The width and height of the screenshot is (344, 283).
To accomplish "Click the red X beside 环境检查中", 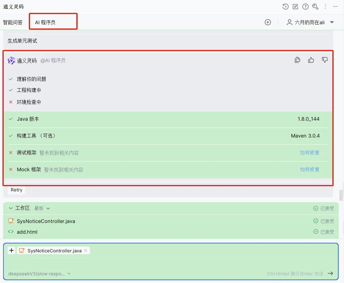I will [x=10, y=102].
